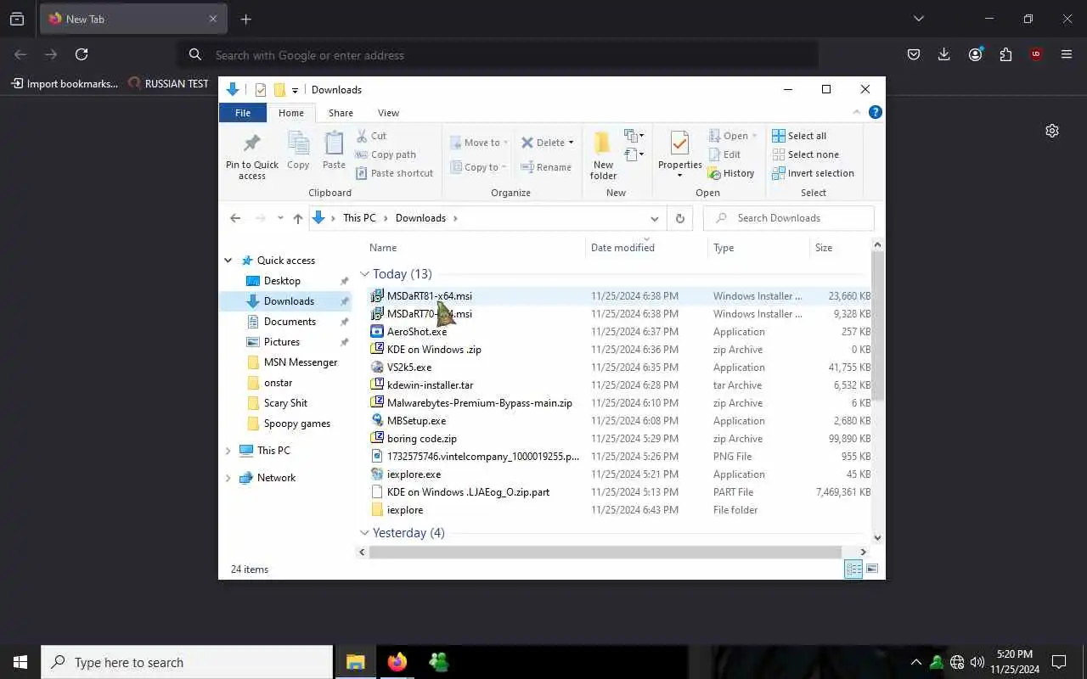The width and height of the screenshot is (1087, 679).
Task: Switch to large icons view
Action: [x=872, y=570]
